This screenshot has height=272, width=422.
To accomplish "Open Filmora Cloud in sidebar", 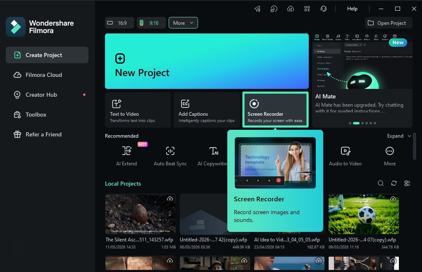I will [47, 75].
